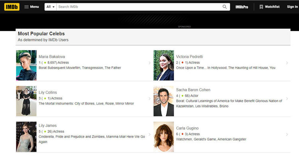
Task: Open Lily James name link
Action: tap(48, 126)
